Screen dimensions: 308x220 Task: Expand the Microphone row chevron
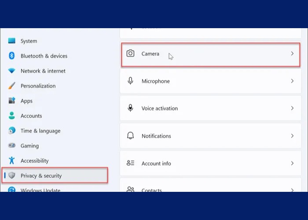coord(292,81)
